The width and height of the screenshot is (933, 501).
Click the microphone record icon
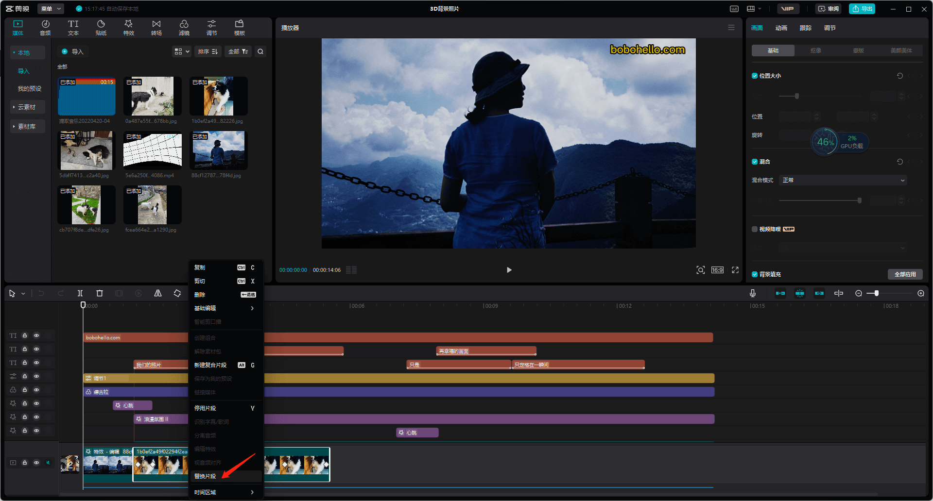[x=753, y=293]
